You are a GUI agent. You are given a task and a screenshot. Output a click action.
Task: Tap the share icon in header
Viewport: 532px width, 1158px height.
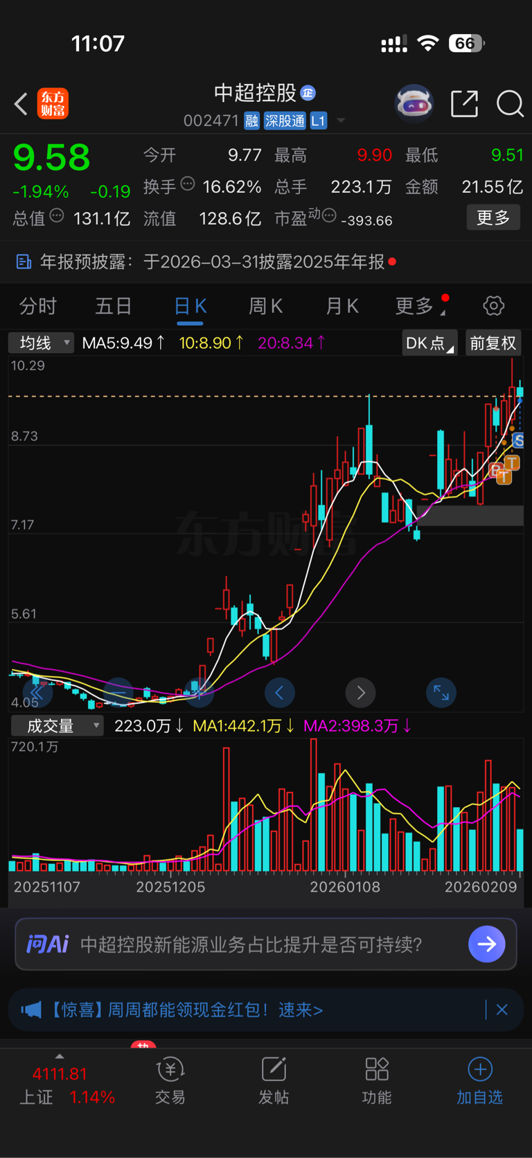(x=464, y=103)
